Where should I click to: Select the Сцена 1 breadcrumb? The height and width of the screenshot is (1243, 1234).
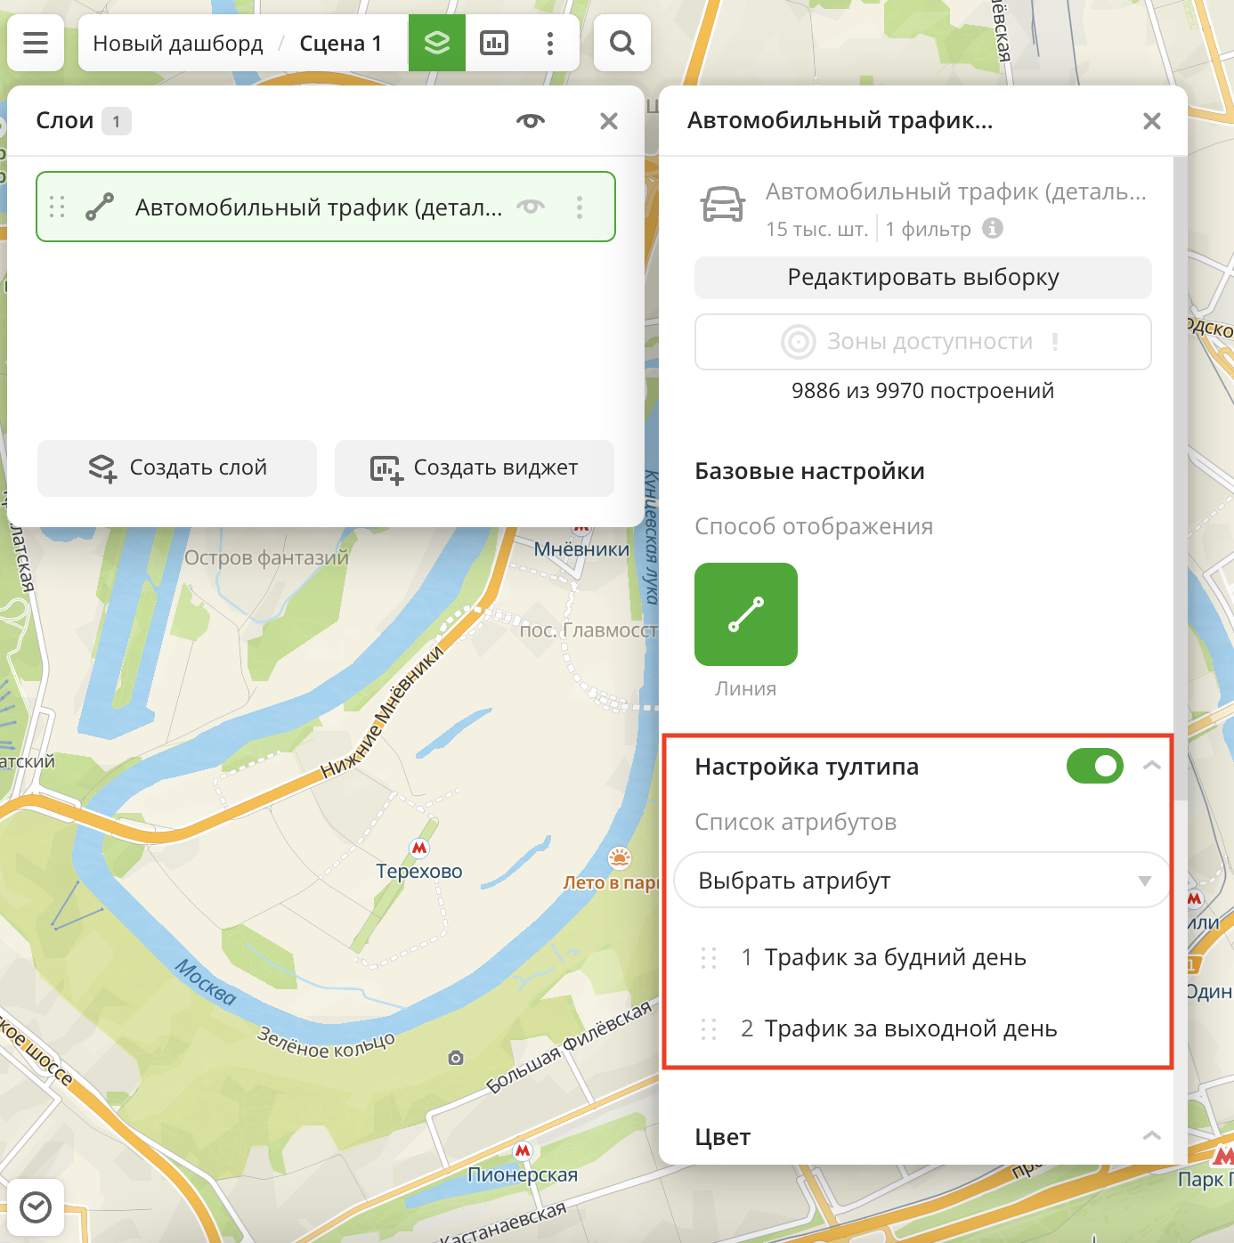pyautogui.click(x=340, y=44)
